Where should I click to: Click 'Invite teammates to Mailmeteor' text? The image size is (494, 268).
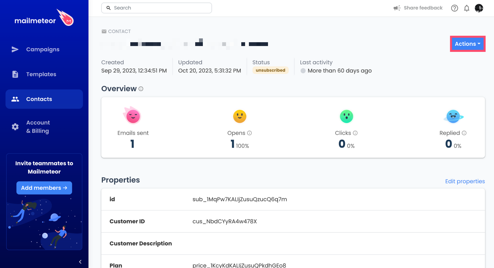pyautogui.click(x=44, y=168)
